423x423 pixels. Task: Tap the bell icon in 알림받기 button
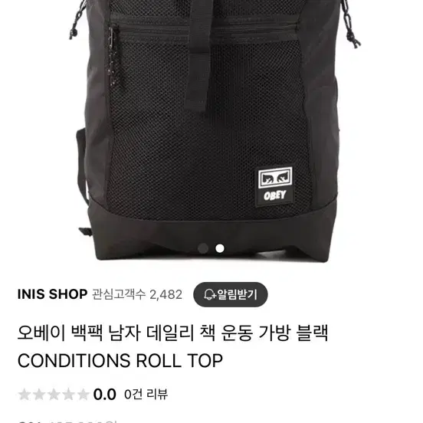(209, 294)
